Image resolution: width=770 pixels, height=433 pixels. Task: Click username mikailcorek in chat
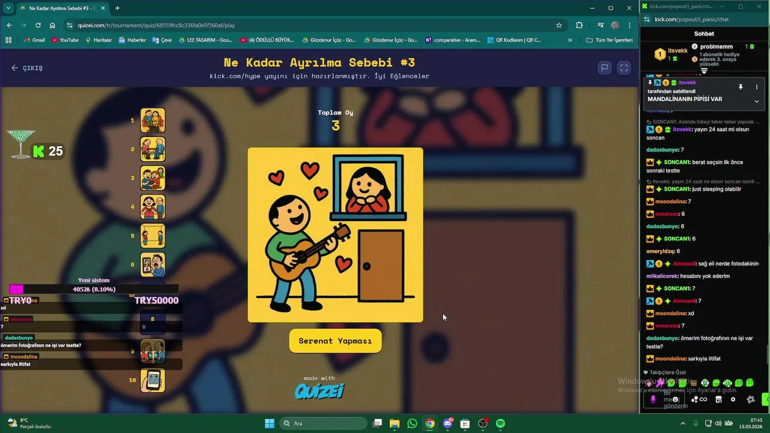[x=662, y=276]
